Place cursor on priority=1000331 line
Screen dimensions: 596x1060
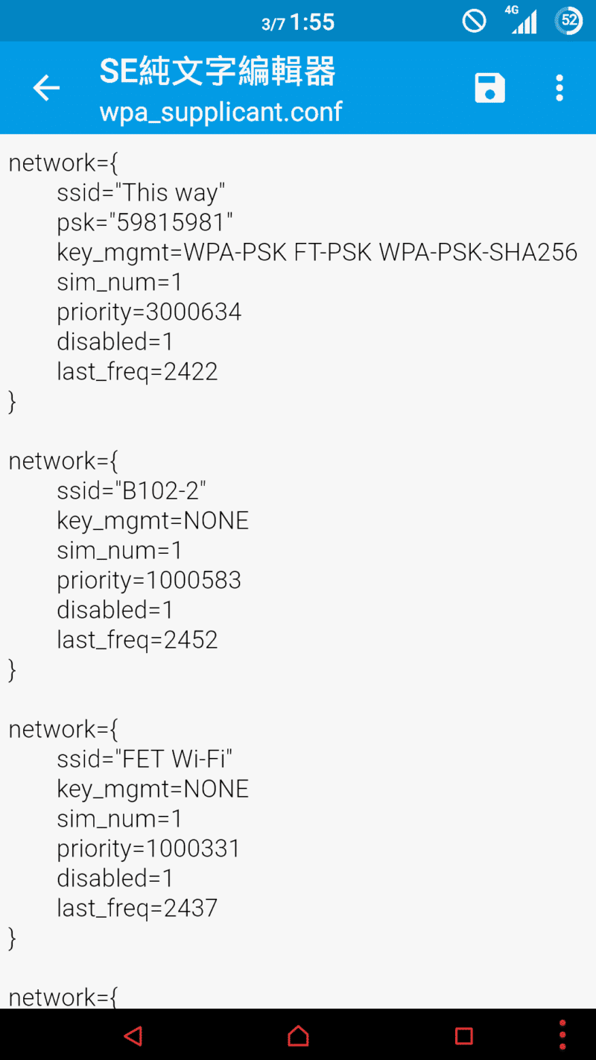pos(148,849)
